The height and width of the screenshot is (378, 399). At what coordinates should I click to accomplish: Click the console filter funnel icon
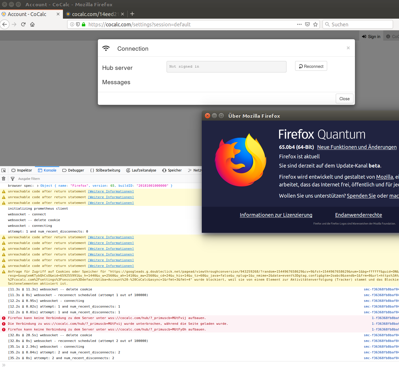point(13,179)
